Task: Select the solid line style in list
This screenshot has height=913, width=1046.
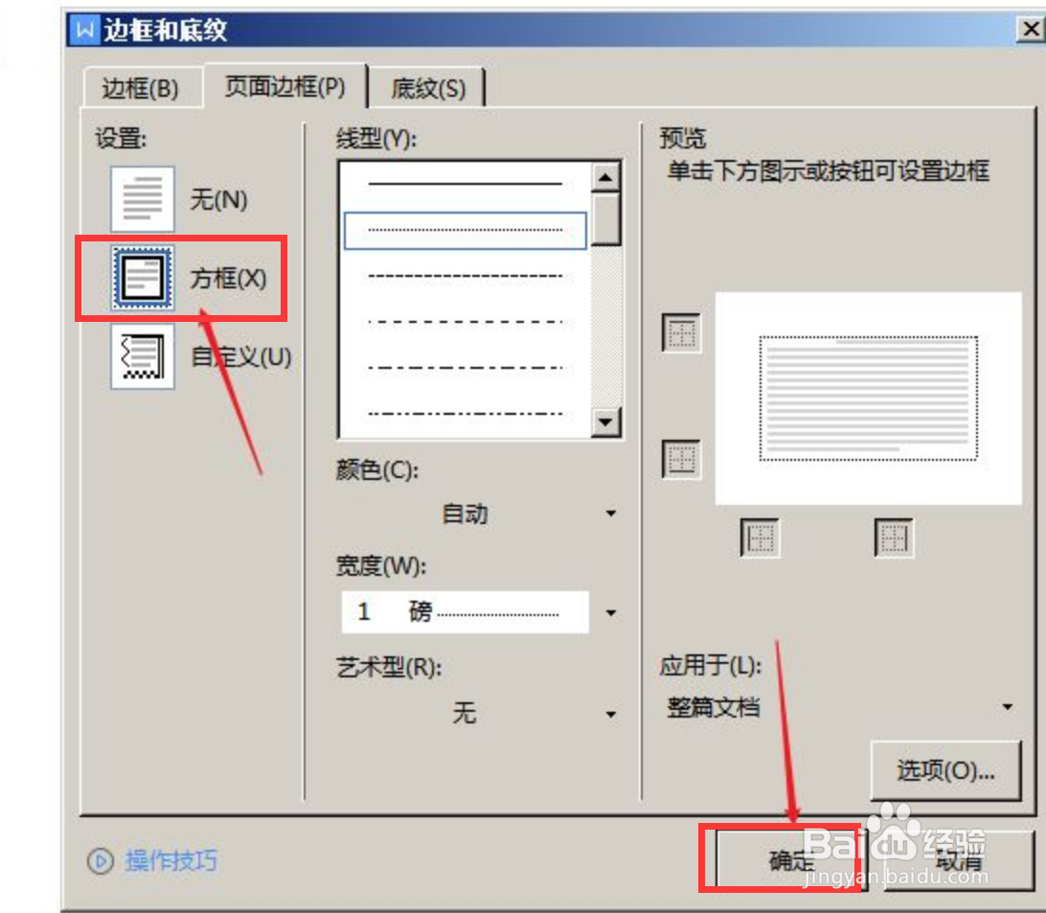Action: (x=466, y=184)
